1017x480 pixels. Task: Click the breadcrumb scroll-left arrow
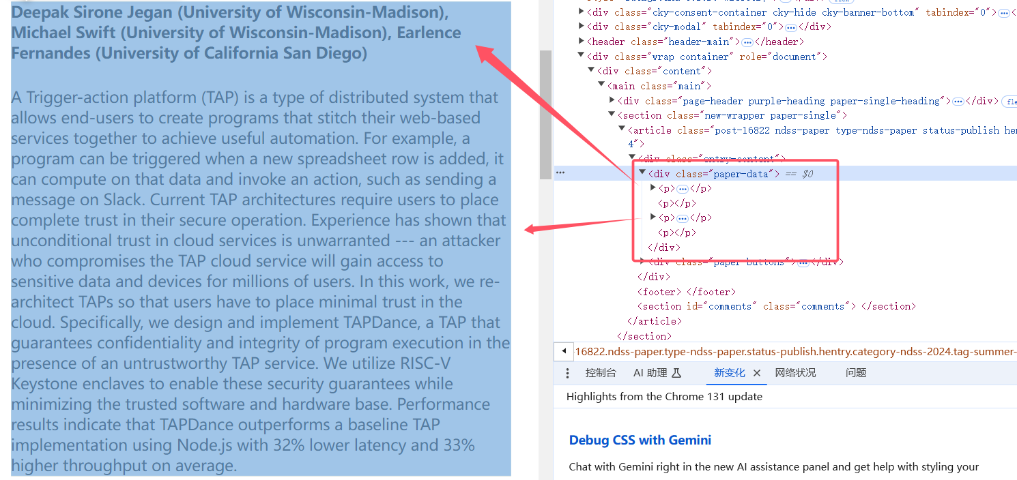coord(563,351)
